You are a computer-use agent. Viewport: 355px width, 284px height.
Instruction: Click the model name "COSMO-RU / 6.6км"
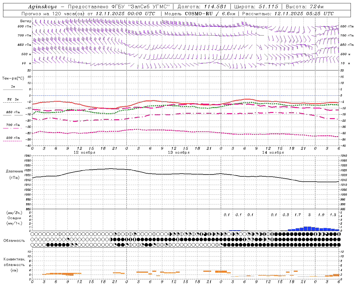click(211, 14)
